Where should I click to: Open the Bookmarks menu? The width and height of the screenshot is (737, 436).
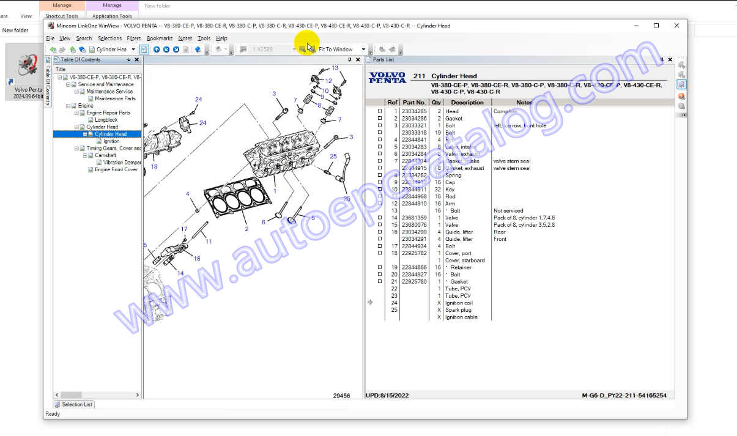pos(160,39)
